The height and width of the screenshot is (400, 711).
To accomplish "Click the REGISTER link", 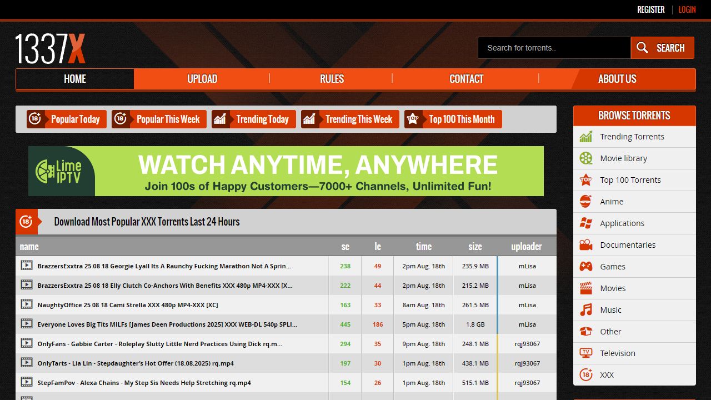I will (x=651, y=9).
